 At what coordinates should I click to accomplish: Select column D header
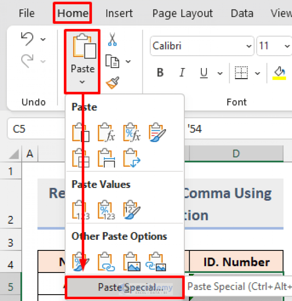click(236, 154)
